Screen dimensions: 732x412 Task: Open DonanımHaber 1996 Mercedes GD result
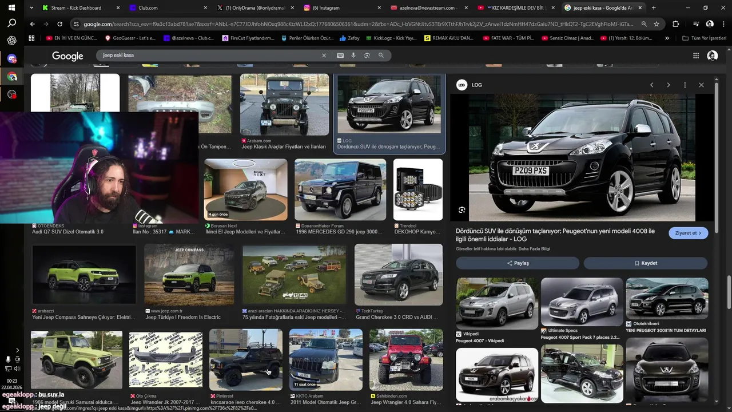340,189
